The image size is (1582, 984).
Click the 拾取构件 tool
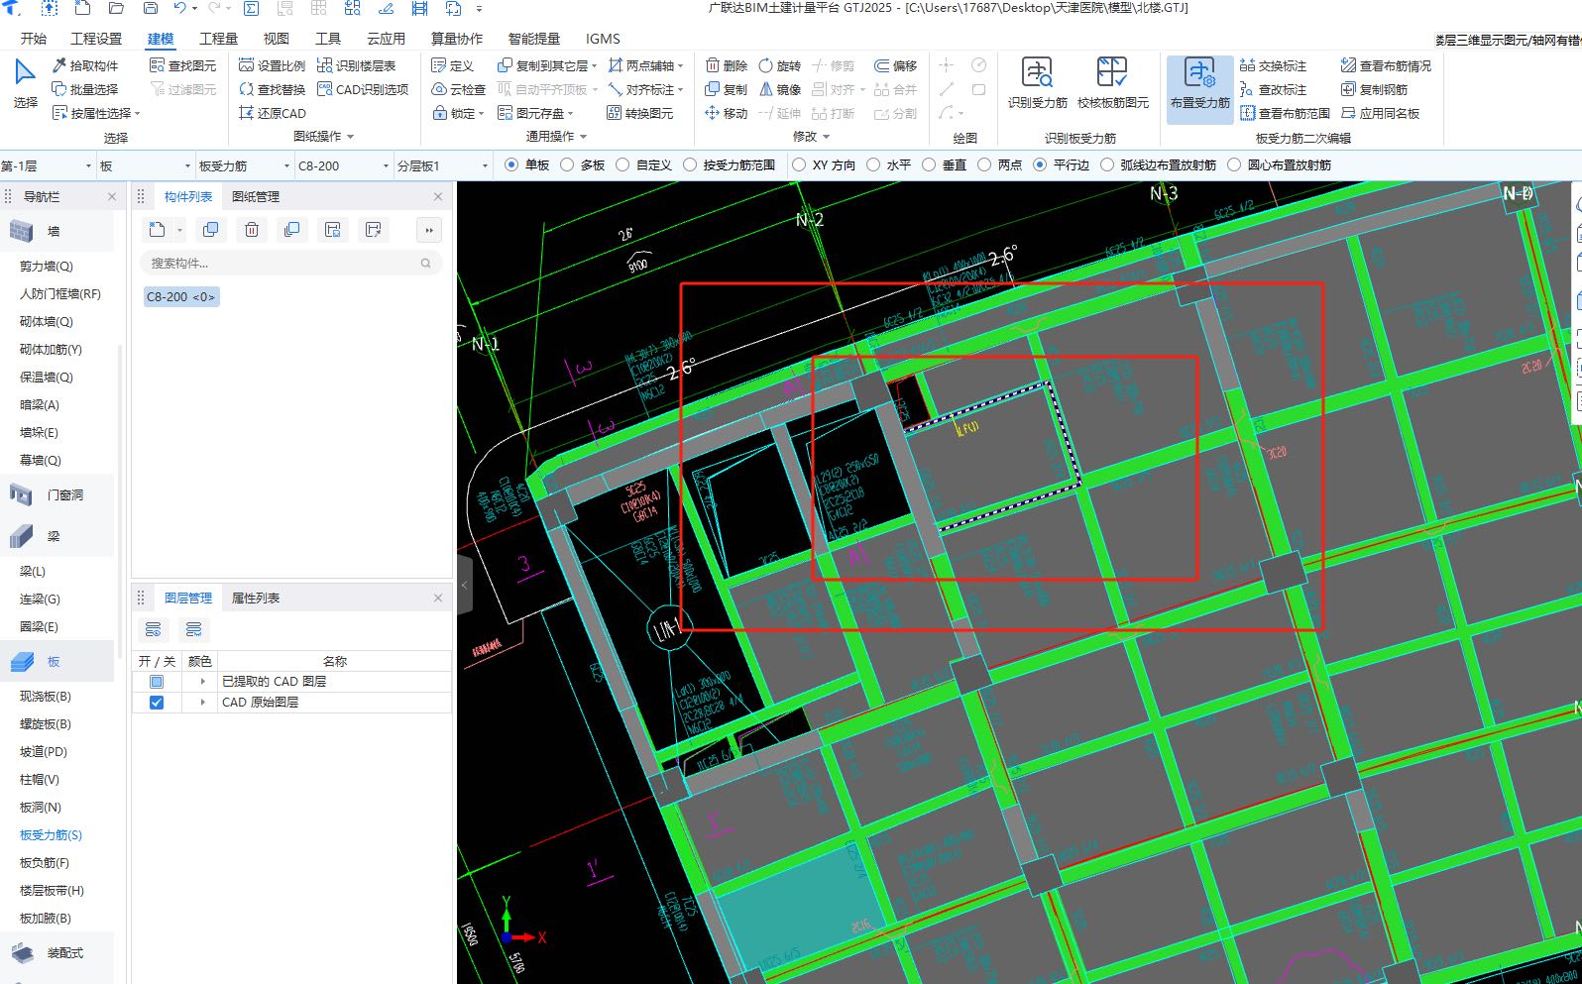pos(85,65)
